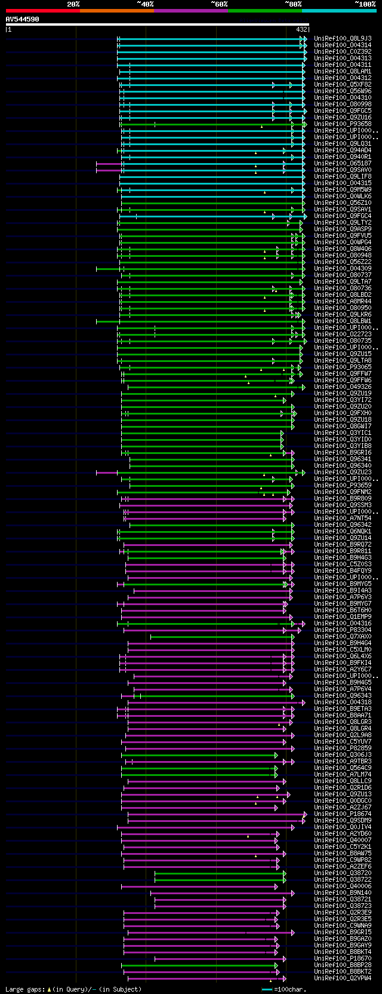Select hit label UniRef100_O80948

pyautogui.click(x=343, y=255)
